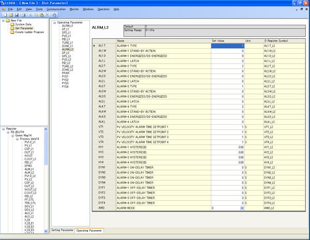310x240 pixels.
Task: Open the Tools menu
Action: click(39, 9)
